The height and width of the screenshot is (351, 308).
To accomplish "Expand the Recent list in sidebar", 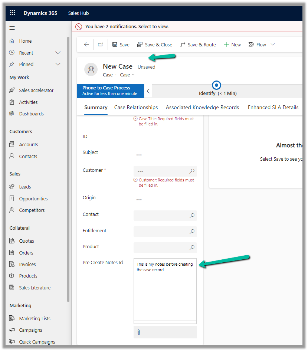I will pos(58,53).
